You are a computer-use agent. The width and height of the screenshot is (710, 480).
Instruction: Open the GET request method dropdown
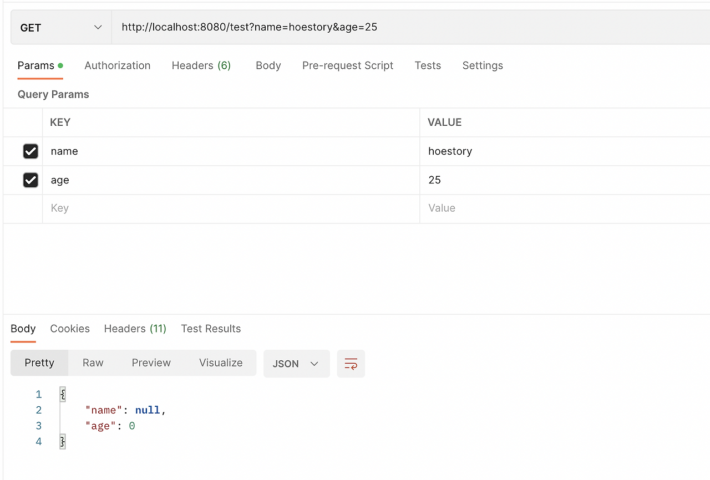(61, 27)
